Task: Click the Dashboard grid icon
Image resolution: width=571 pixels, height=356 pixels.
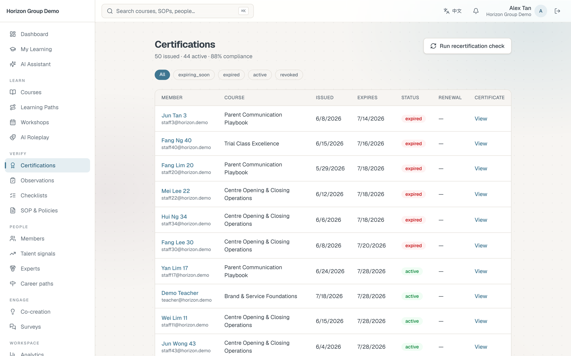Action: point(13,34)
